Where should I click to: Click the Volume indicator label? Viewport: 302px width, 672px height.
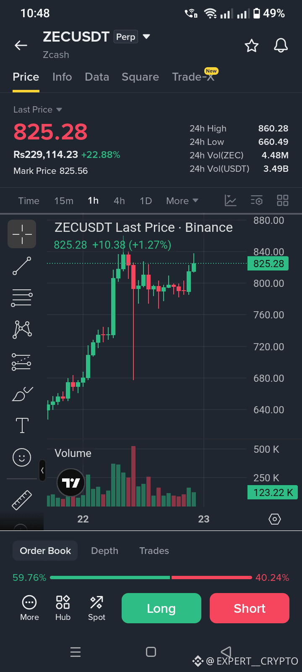[x=73, y=453]
